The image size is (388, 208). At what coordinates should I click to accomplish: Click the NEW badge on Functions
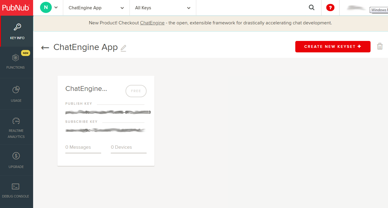(26, 53)
